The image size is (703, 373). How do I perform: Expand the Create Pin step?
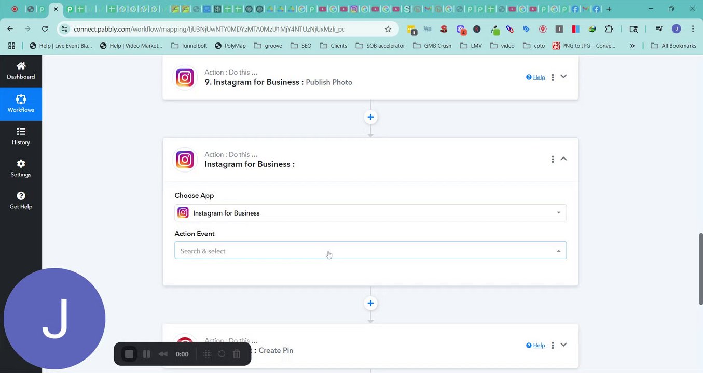[x=563, y=345]
